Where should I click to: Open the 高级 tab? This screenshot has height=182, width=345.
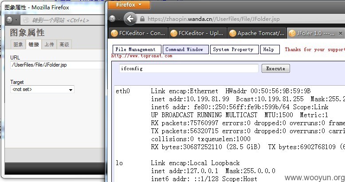click(64, 44)
